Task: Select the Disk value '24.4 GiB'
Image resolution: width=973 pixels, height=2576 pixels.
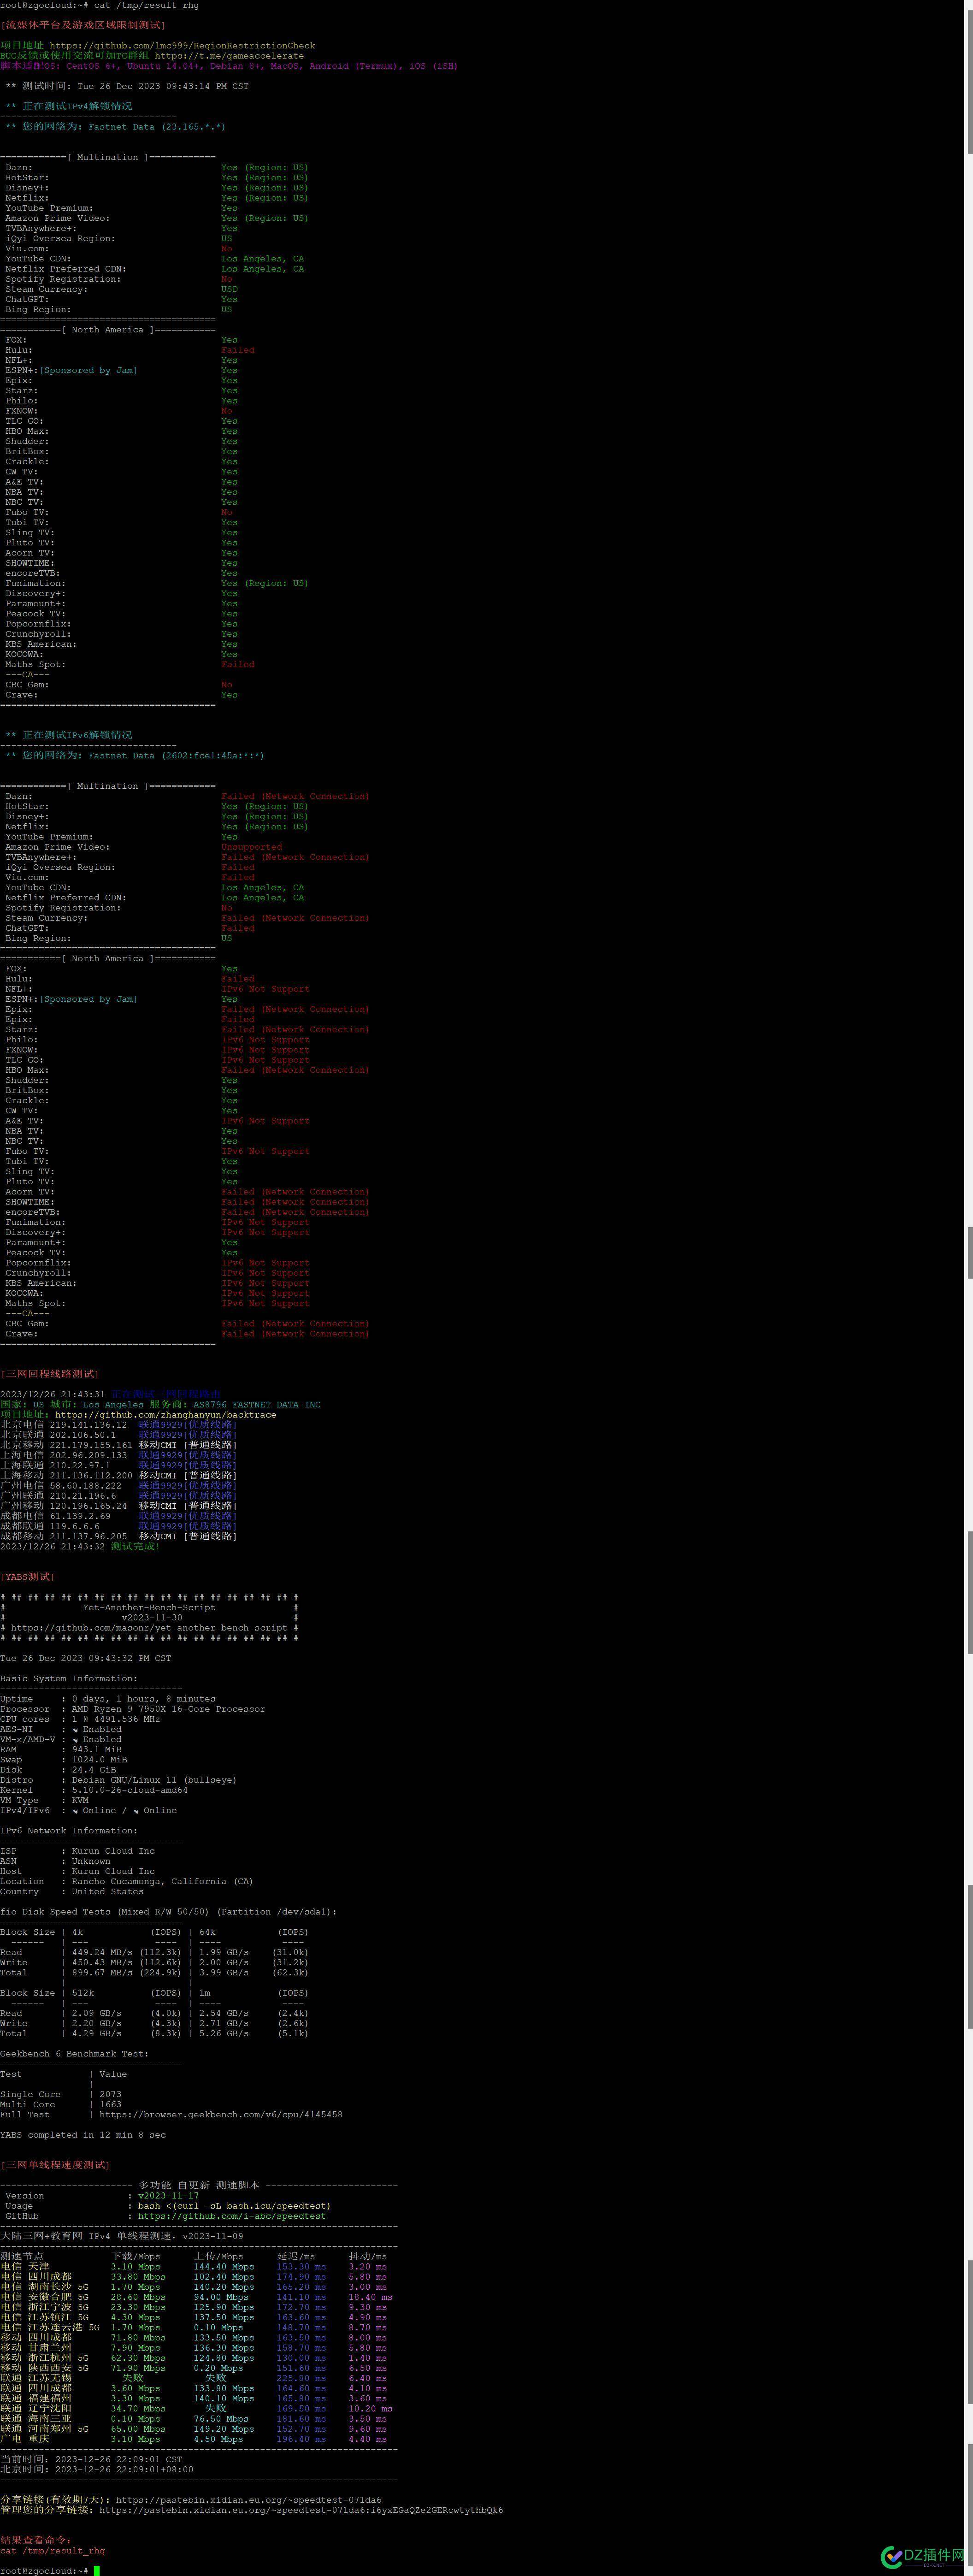Action: [94, 1770]
